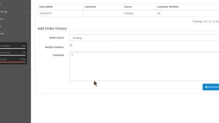Viewport: 219px width, 123px height.
Task: Select the Status column header
Action: 128,7
